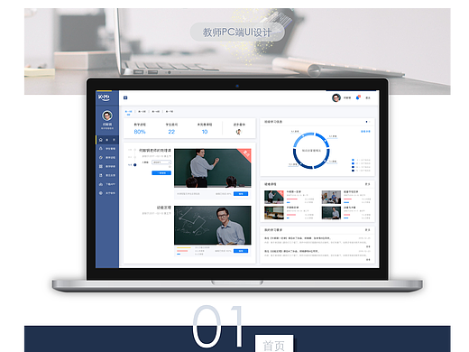Click the 80% teaching progress value

(140, 132)
